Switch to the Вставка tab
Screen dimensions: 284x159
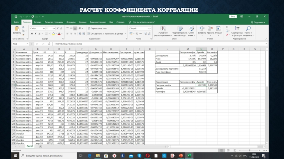click(x=38, y=22)
